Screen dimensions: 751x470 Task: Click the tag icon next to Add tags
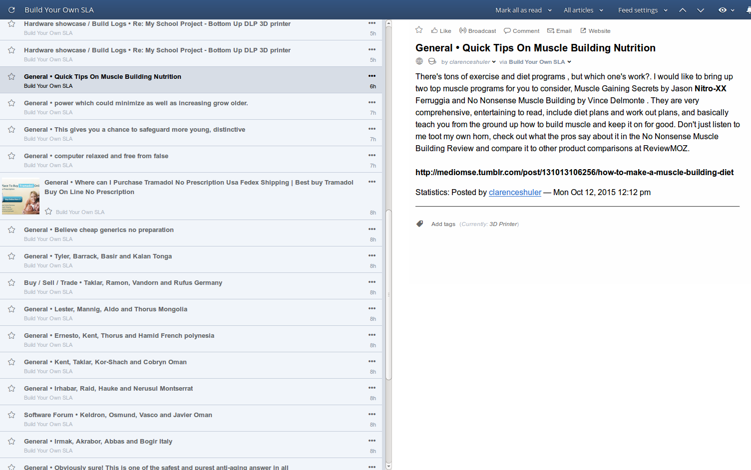[420, 224]
